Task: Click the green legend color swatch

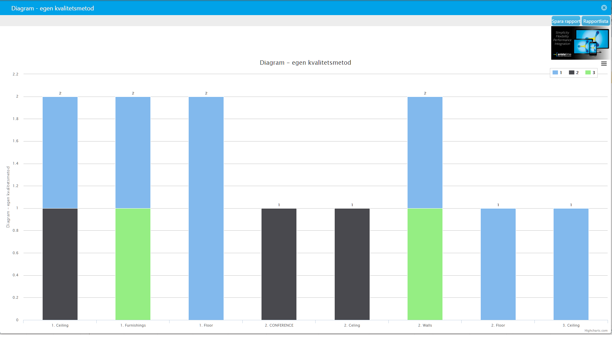Action: [x=588, y=72]
